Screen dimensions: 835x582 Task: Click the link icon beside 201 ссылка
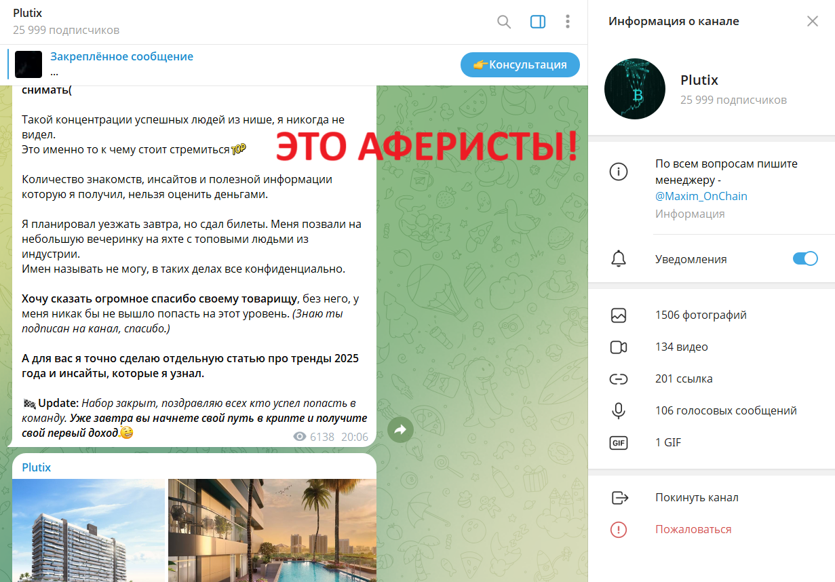pos(619,379)
